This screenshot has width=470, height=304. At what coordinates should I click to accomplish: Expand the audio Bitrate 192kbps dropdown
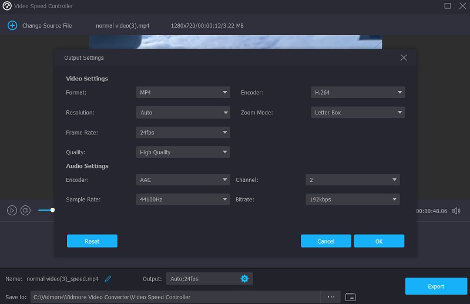click(352, 200)
